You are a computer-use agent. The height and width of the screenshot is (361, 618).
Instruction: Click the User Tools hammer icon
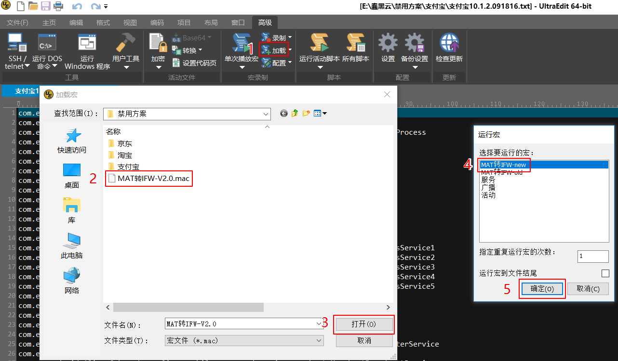pyautogui.click(x=125, y=43)
